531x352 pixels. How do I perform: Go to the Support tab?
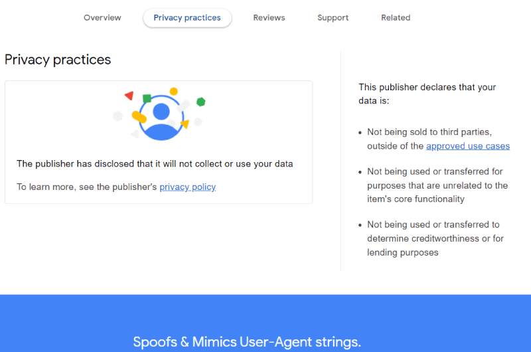(333, 18)
